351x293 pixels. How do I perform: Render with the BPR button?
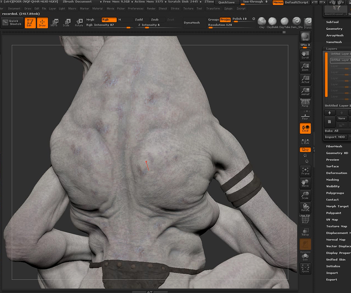pos(305,37)
